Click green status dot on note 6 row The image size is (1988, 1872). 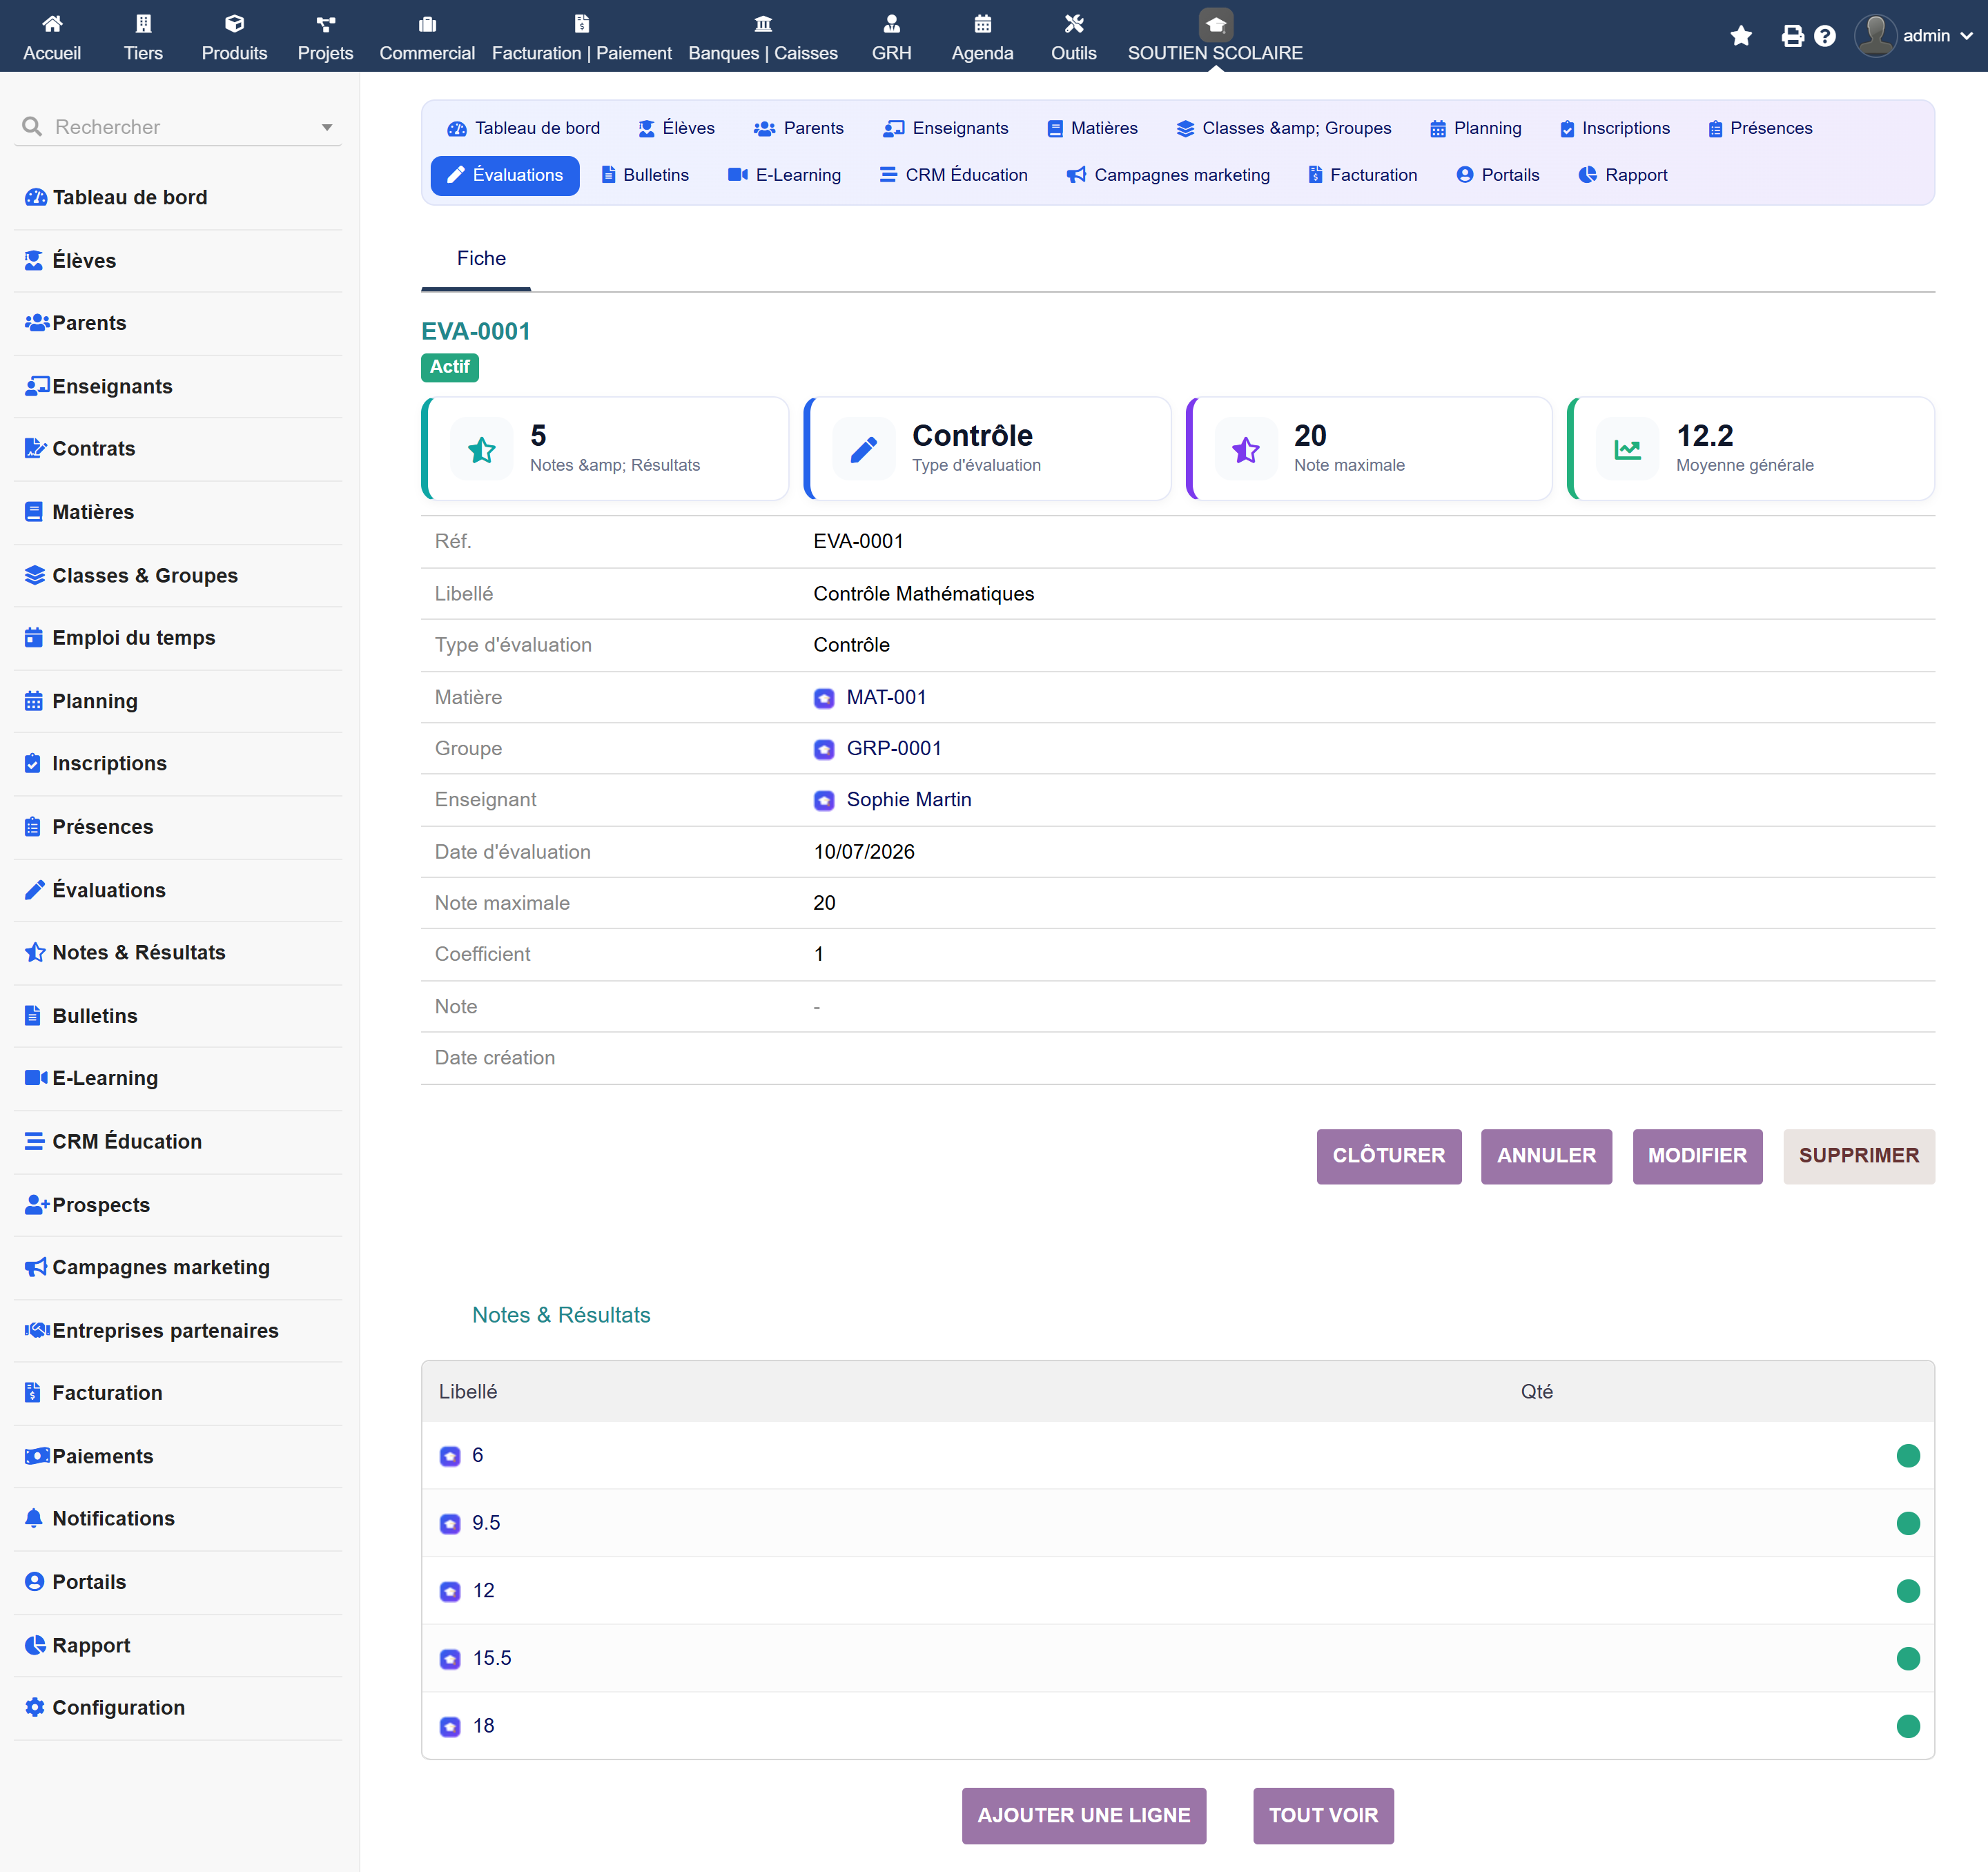(1908, 1456)
